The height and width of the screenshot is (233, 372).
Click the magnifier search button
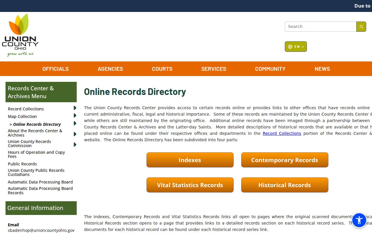(361, 27)
